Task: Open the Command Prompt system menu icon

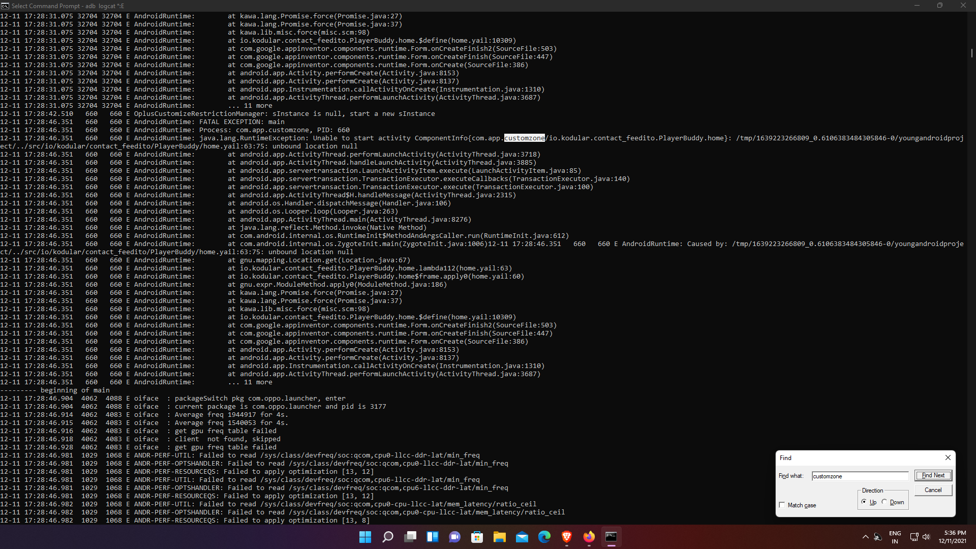Action: coord(5,6)
